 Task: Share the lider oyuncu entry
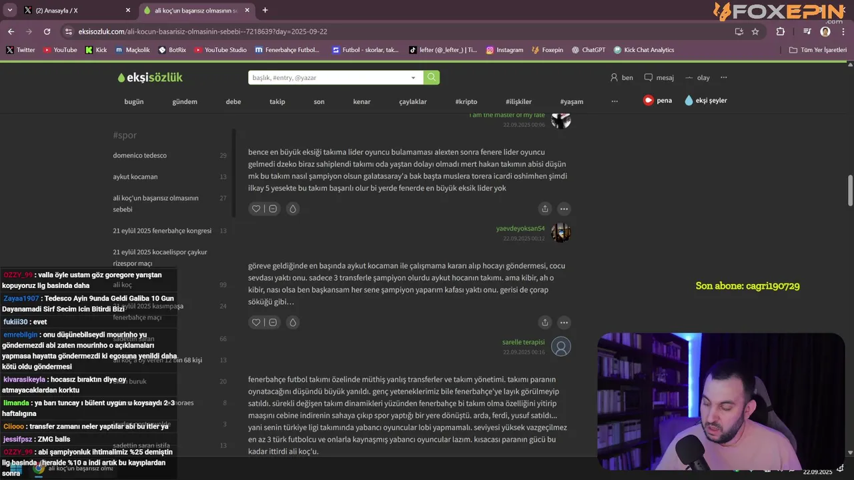point(545,209)
